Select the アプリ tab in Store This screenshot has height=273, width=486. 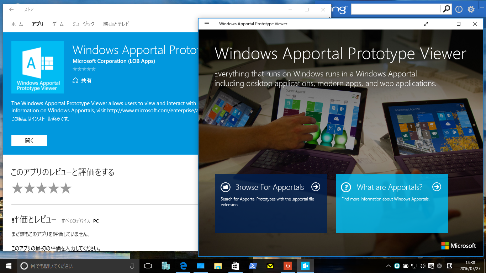[x=37, y=24]
